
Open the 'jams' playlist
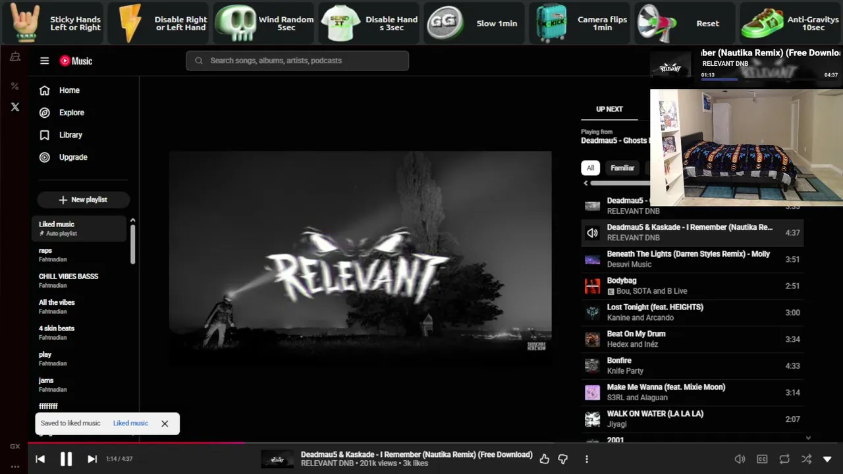[79, 384]
